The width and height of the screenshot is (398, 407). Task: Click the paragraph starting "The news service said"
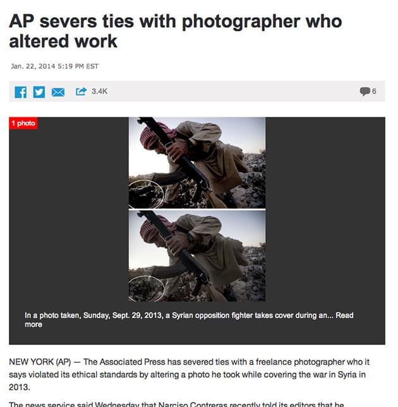177,404
